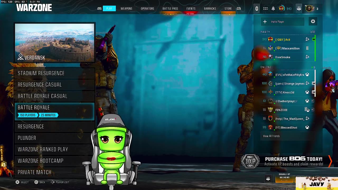This screenshot has height=190, width=338.
Task: Click PC platform icon next to Maxxamillion
Action: point(307,48)
